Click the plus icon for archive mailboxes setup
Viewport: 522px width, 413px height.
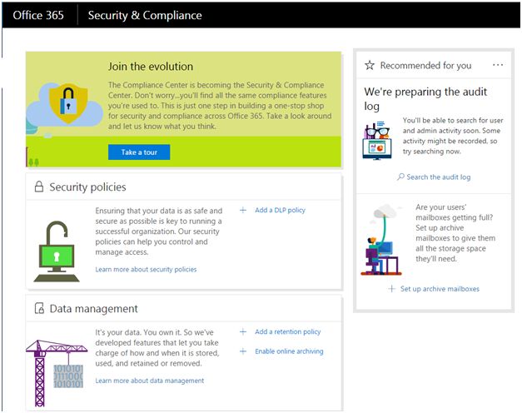[x=392, y=289]
